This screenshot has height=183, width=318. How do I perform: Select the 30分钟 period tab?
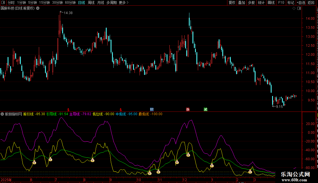click(57, 3)
